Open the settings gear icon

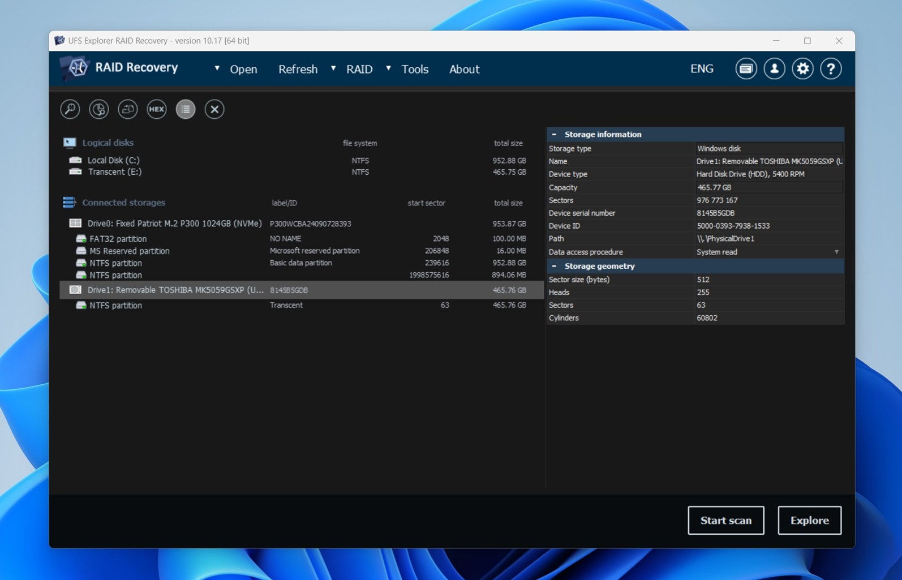802,69
